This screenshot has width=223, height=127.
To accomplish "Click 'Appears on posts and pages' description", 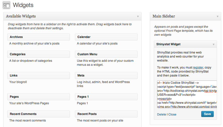I will pos(183,31).
